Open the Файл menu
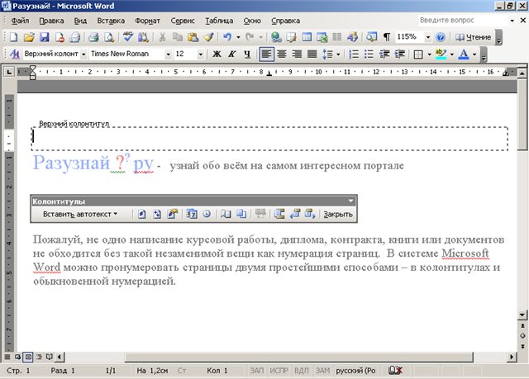529x379 pixels. (x=20, y=21)
